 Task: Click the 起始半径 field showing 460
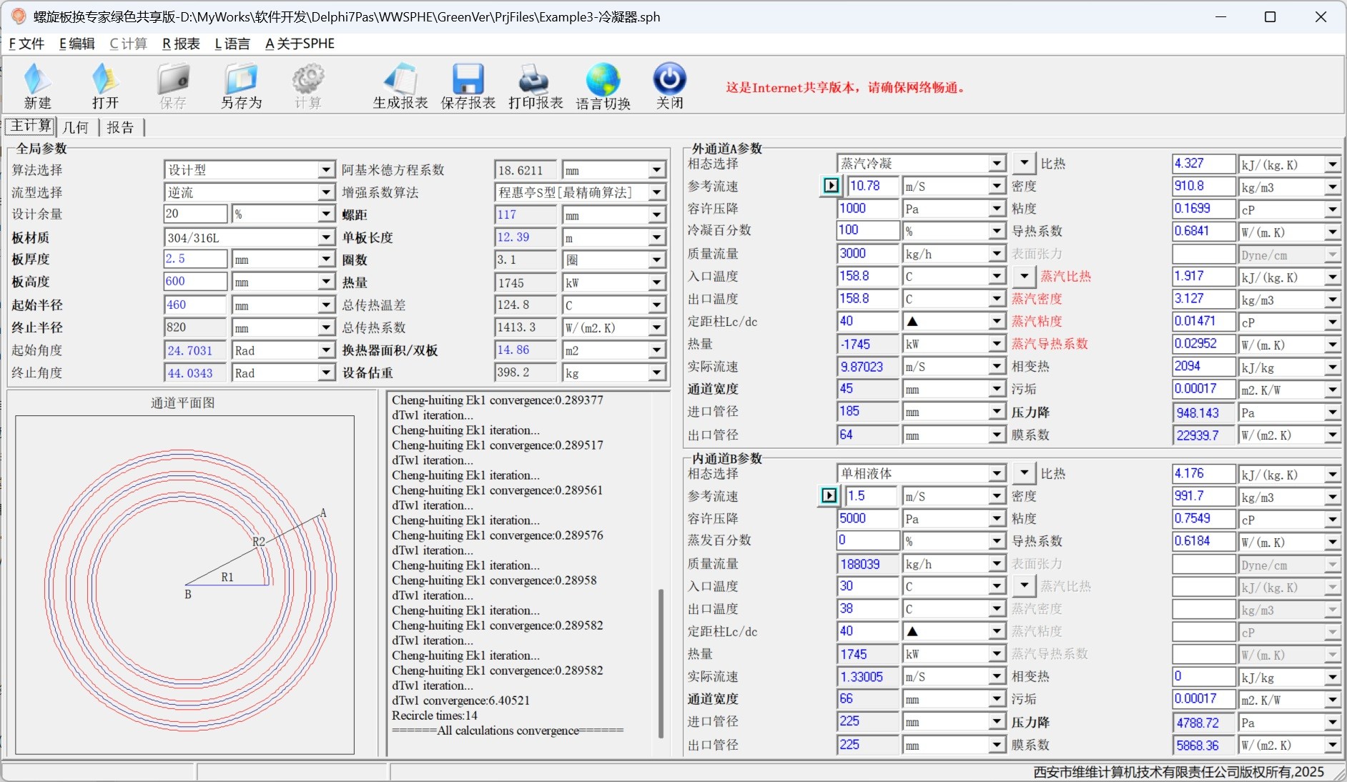point(195,305)
